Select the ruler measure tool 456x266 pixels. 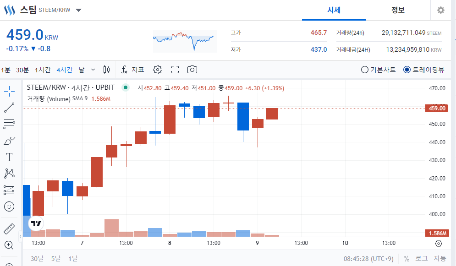click(9, 229)
